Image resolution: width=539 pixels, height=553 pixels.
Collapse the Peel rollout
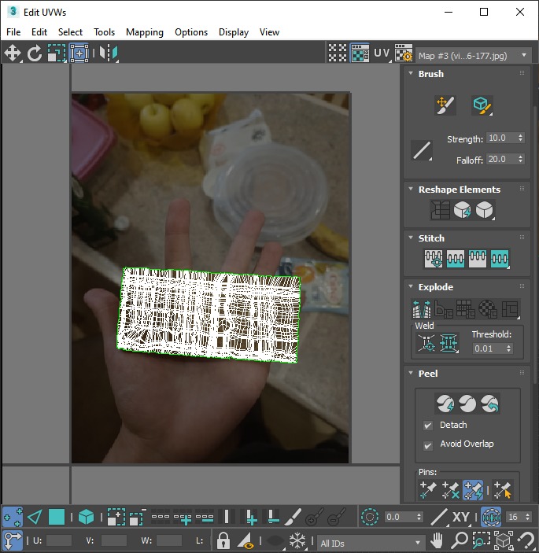pyautogui.click(x=411, y=373)
